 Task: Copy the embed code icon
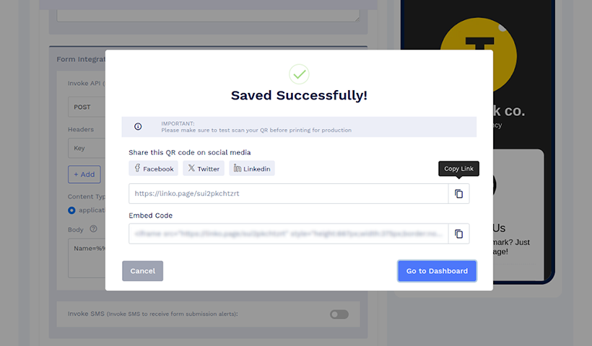[458, 234]
